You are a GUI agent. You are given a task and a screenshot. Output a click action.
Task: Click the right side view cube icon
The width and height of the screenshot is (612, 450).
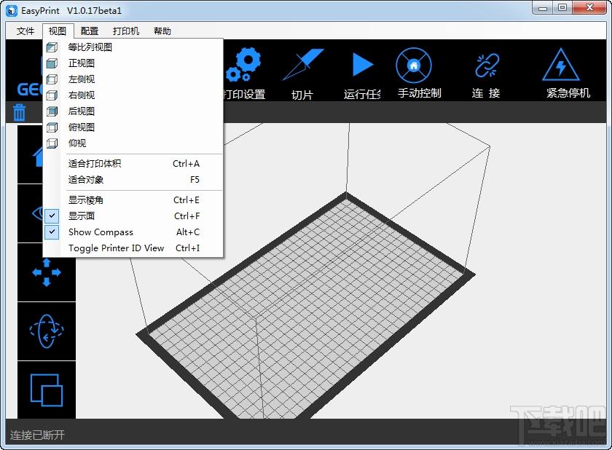[x=52, y=95]
